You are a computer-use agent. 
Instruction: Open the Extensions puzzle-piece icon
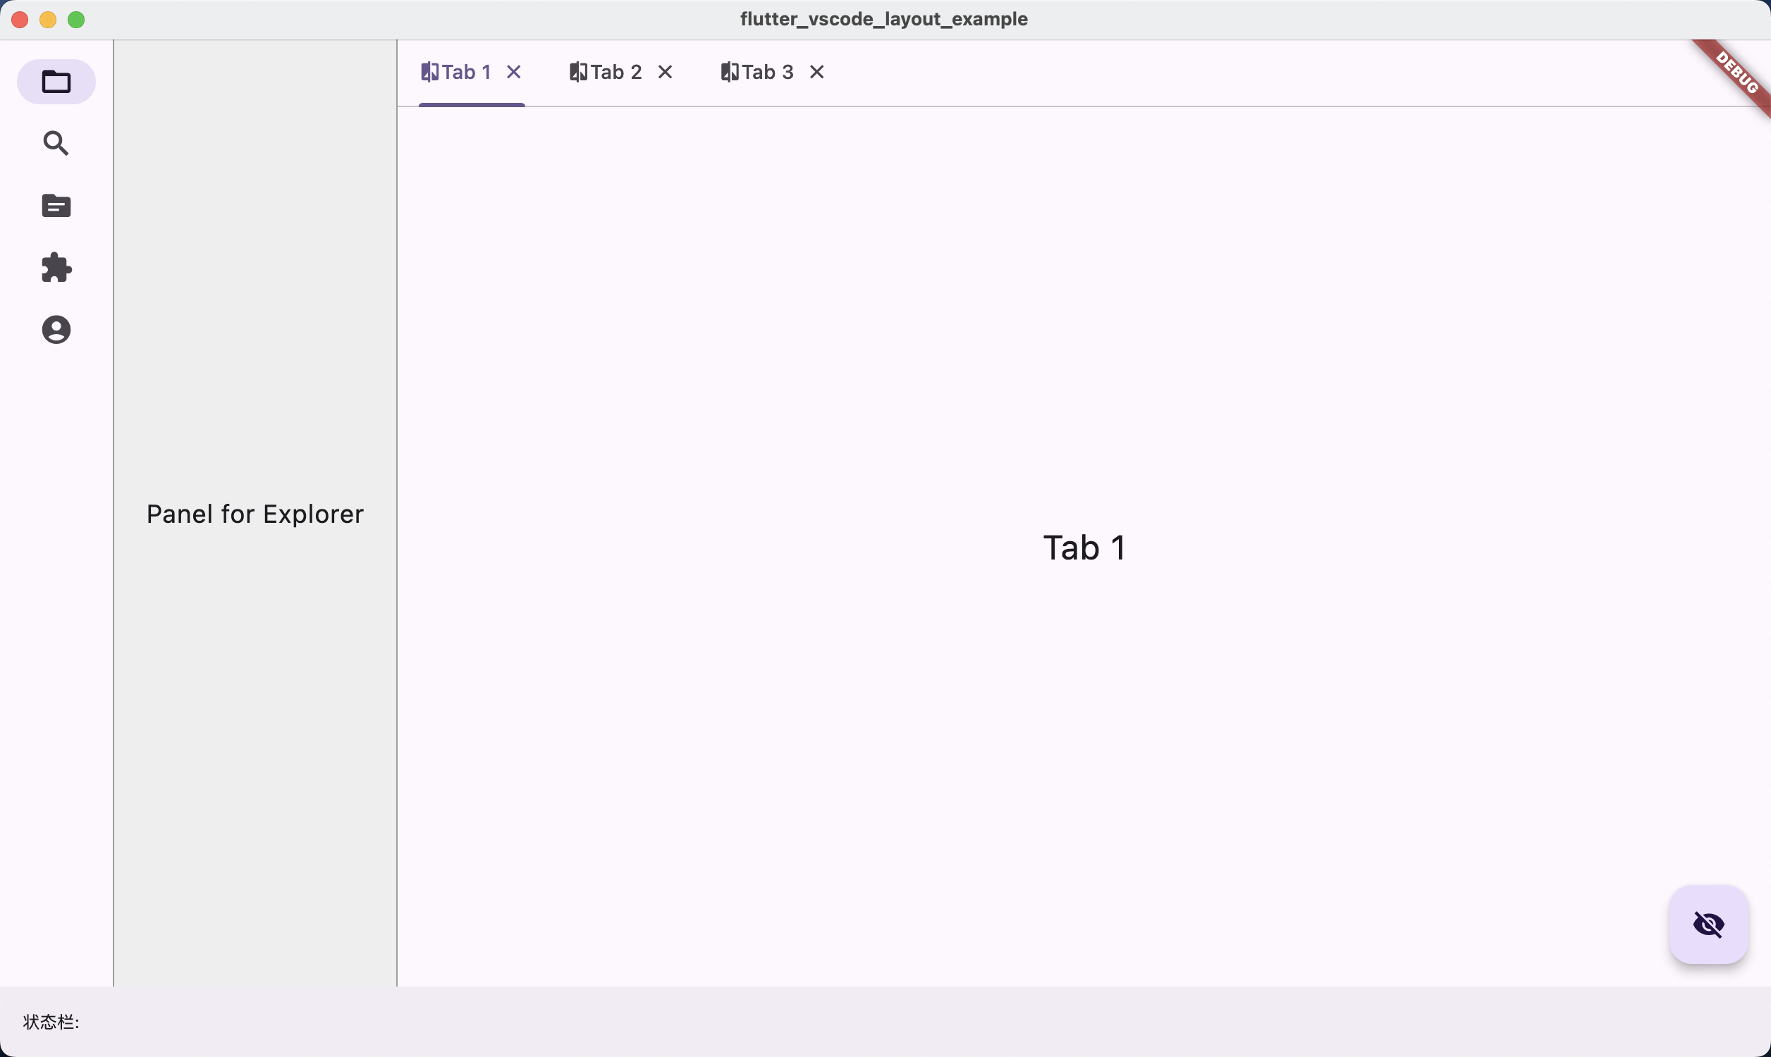(56, 268)
